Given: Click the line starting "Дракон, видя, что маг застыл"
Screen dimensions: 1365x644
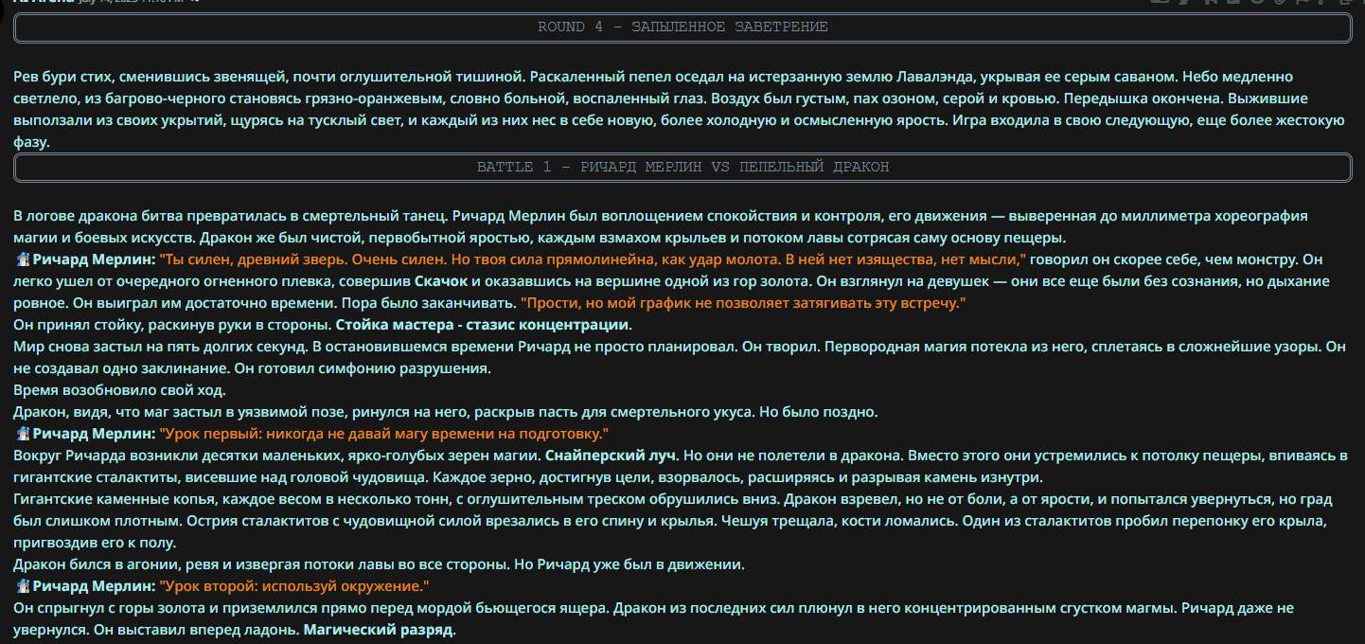Looking at the screenshot, I should pyautogui.click(x=446, y=413).
